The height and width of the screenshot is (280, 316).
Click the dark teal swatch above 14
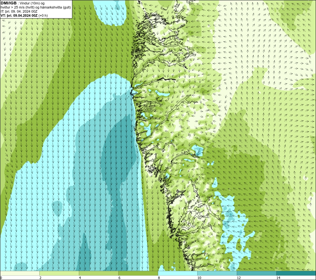296,273
